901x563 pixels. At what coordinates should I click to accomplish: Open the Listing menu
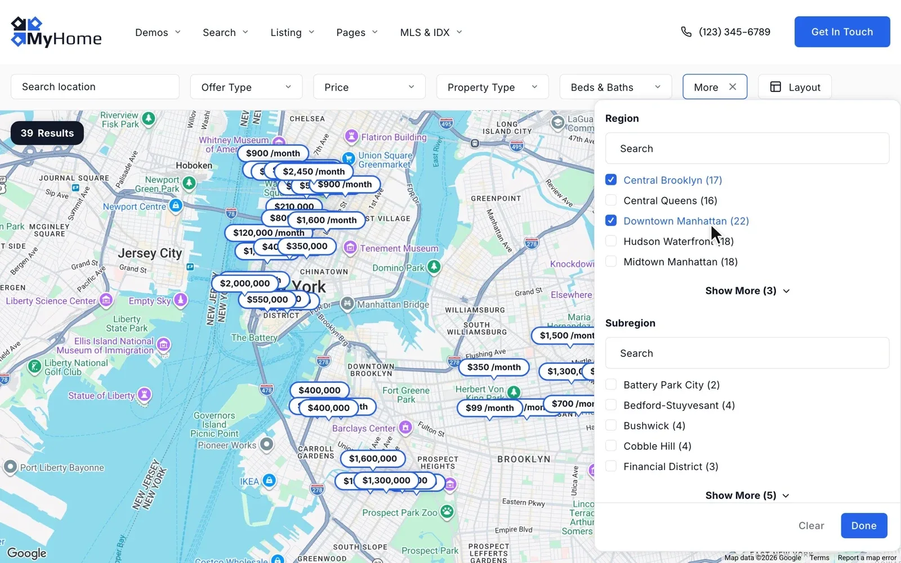tap(292, 32)
